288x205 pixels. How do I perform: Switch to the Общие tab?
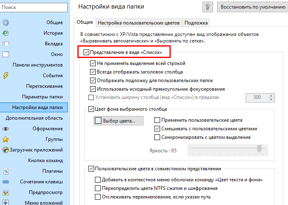85,22
